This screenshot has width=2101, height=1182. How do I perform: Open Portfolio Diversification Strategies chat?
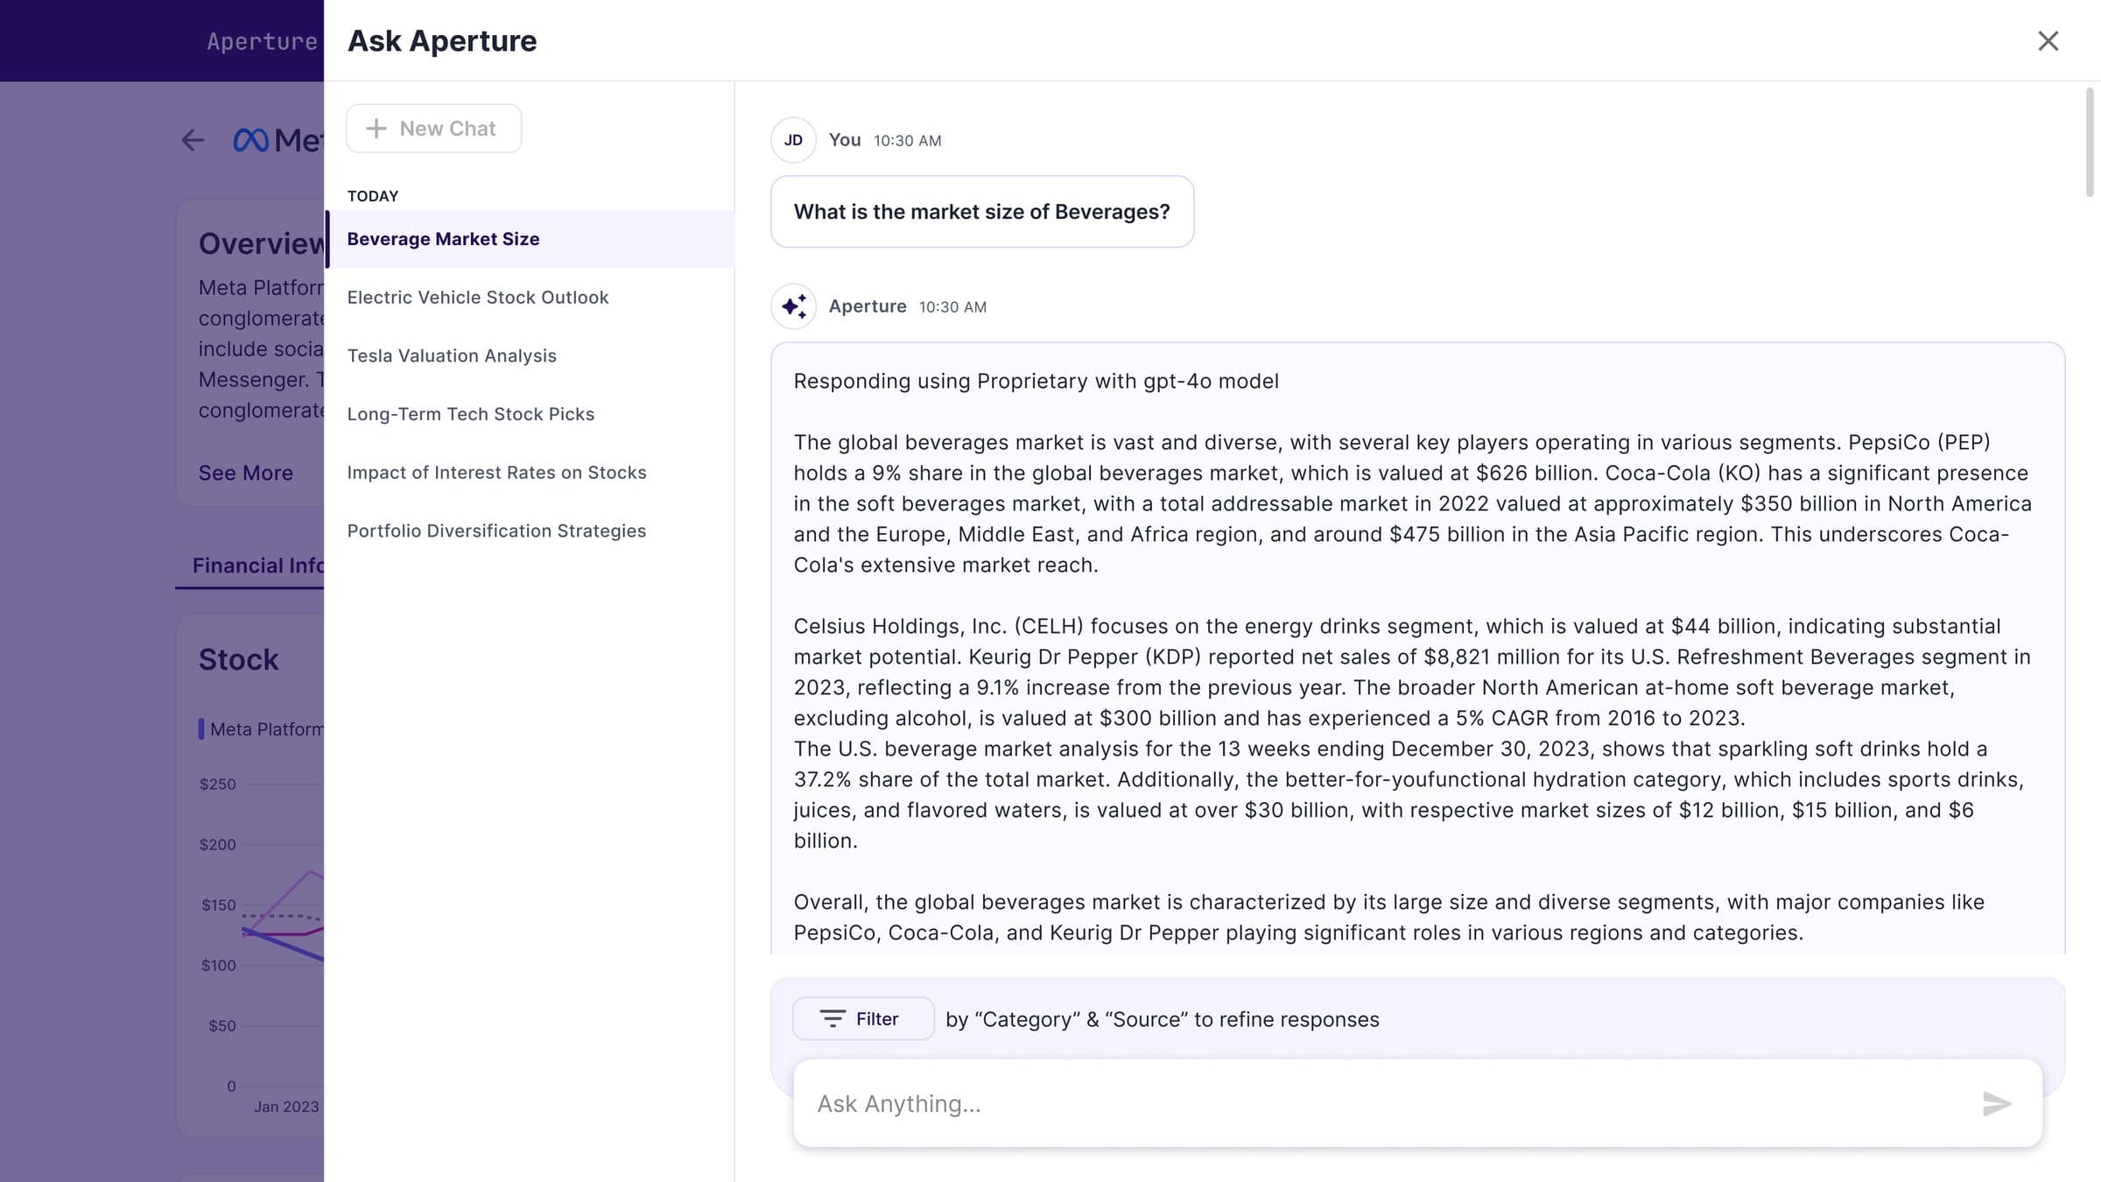pos(529,531)
